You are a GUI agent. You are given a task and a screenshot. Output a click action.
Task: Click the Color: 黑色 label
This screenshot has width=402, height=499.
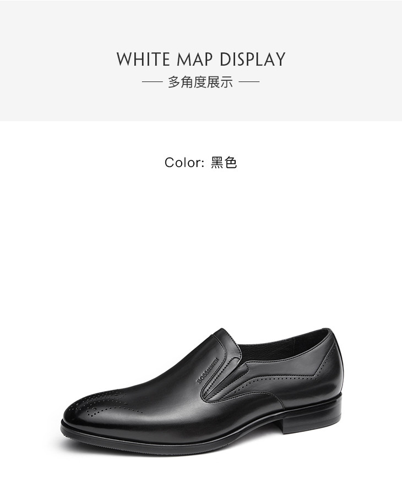[201, 162]
